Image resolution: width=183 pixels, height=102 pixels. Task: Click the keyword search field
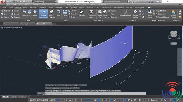(115, 2)
